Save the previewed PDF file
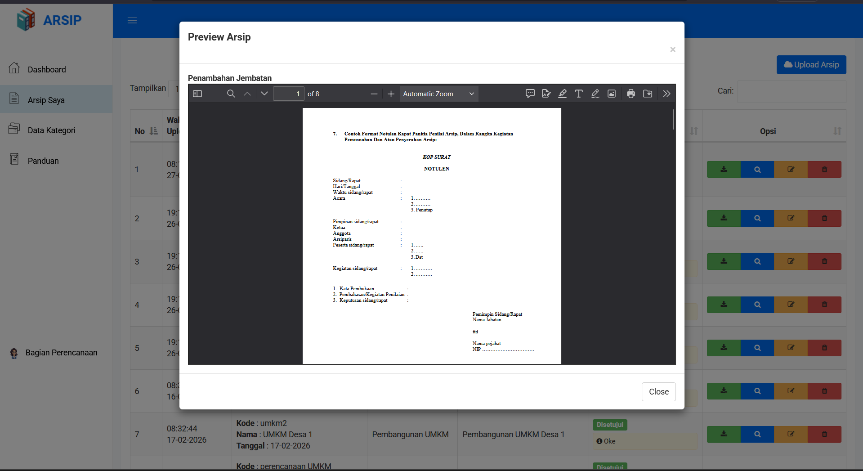 [x=648, y=94]
